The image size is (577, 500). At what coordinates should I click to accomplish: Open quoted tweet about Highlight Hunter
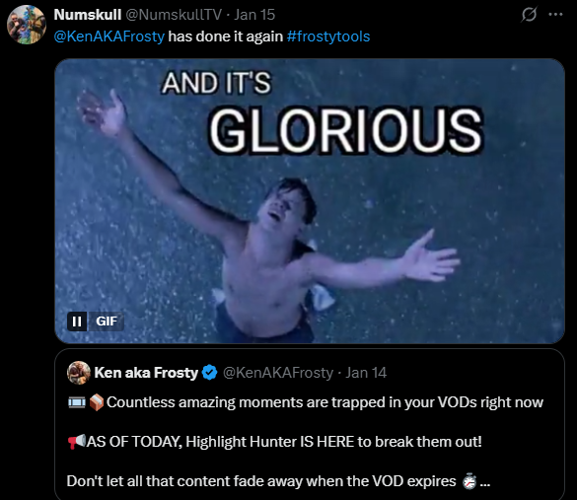(310, 425)
